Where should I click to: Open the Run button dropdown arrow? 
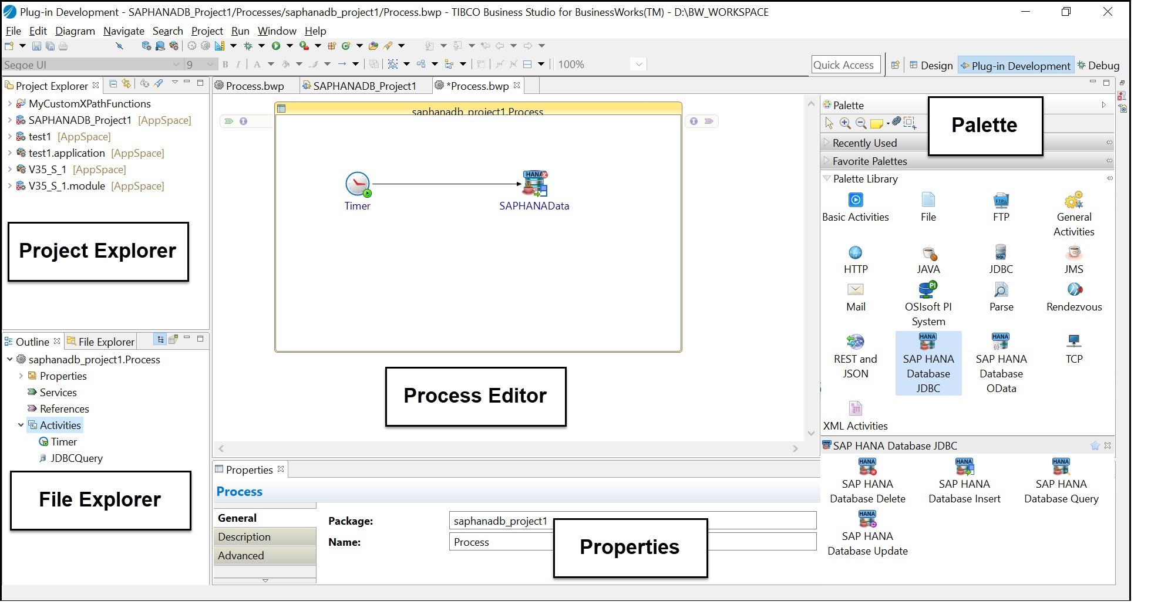290,46
